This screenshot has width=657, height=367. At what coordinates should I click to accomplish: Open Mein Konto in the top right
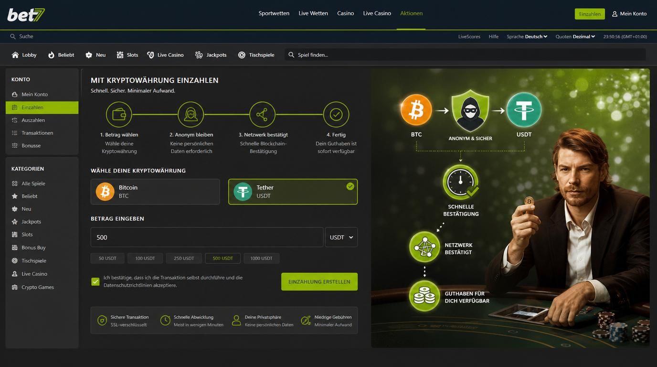tap(629, 14)
